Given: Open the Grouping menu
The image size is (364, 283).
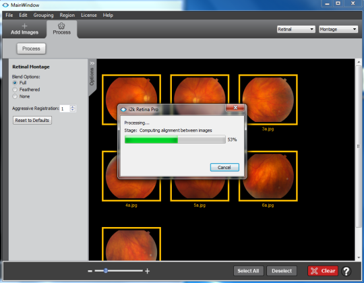Looking at the screenshot, I should click(43, 15).
